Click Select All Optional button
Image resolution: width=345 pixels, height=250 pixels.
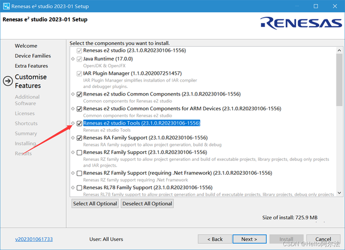coord(95,203)
